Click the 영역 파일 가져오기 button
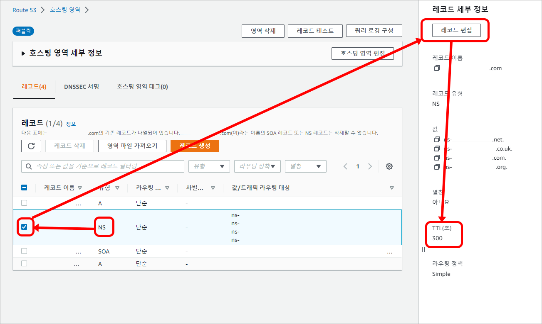The width and height of the screenshot is (542, 324). 132,146
